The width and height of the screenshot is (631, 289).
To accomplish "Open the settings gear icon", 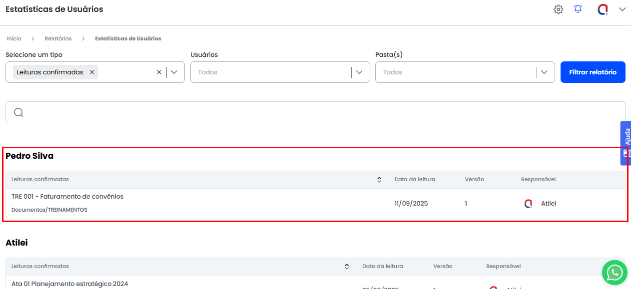I will click(558, 9).
